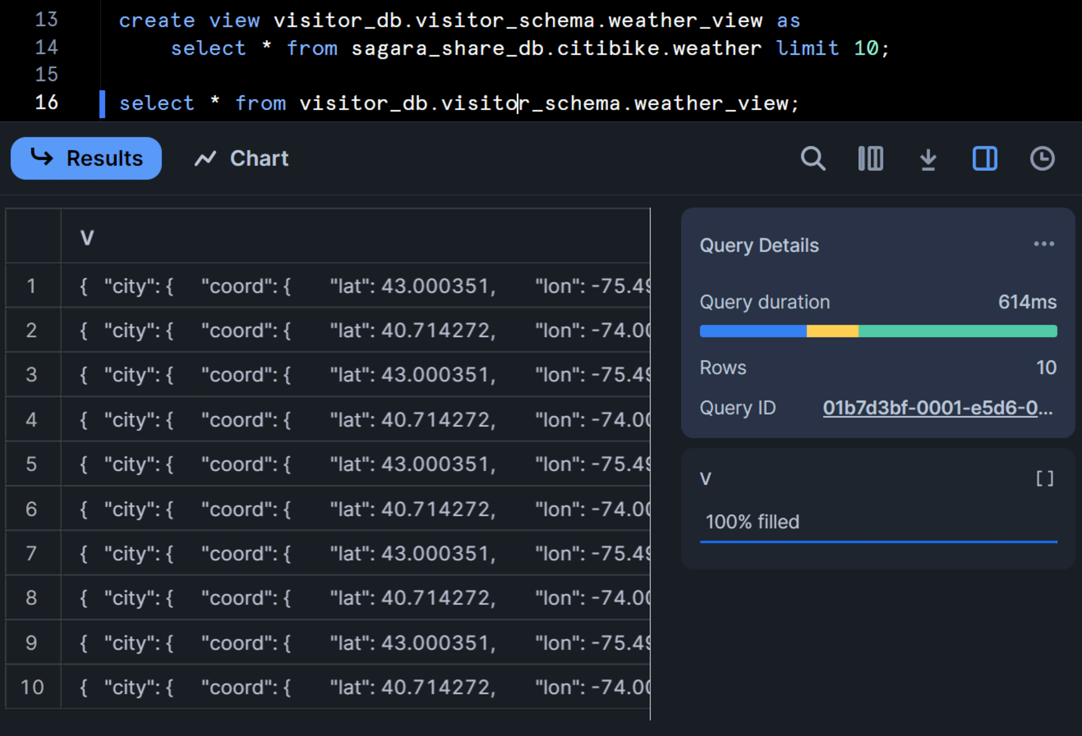Select result row 6 JSON cell
This screenshot has height=736, width=1082.
pyautogui.click(x=355, y=508)
